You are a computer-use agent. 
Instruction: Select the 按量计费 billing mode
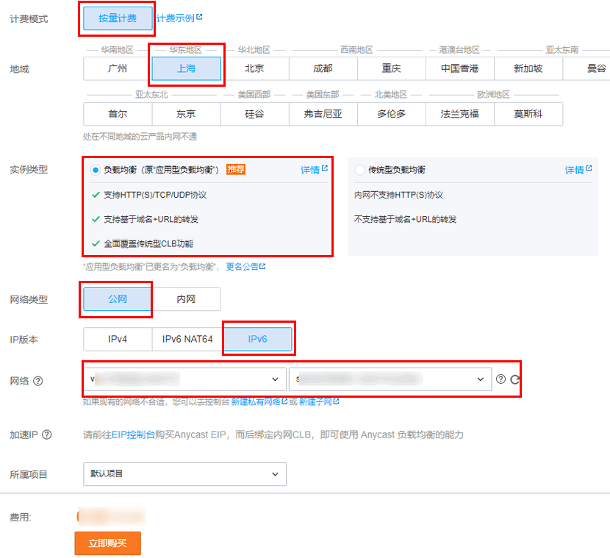(x=118, y=18)
